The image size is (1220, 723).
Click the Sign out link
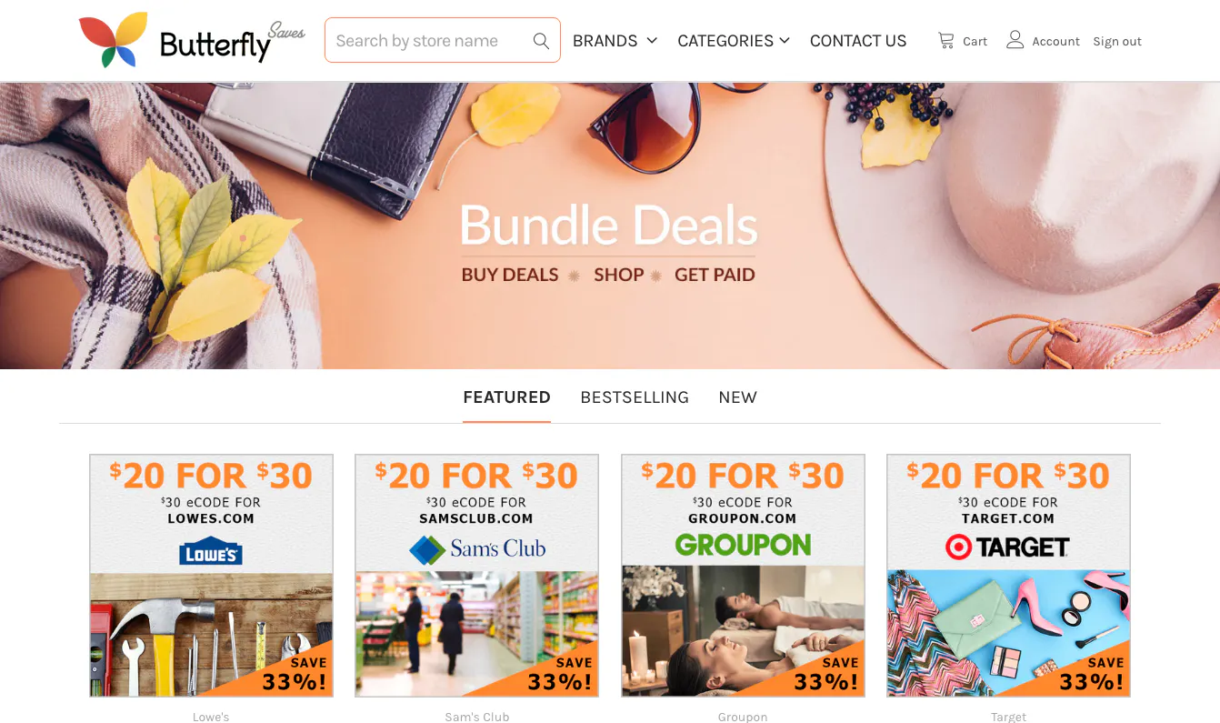click(x=1117, y=41)
